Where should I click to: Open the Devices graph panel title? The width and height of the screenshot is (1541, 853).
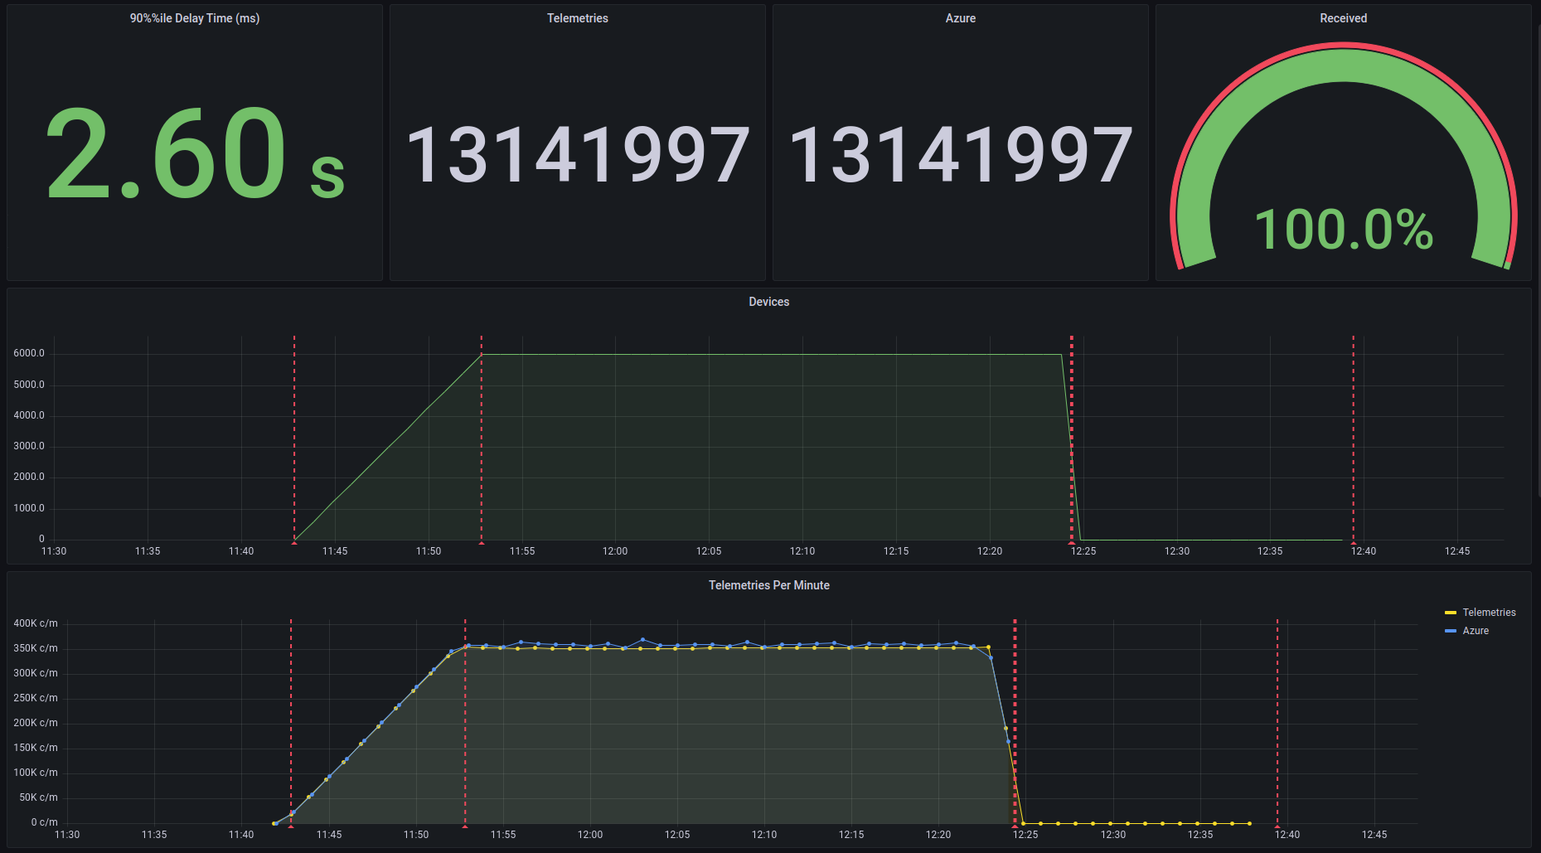click(x=769, y=302)
